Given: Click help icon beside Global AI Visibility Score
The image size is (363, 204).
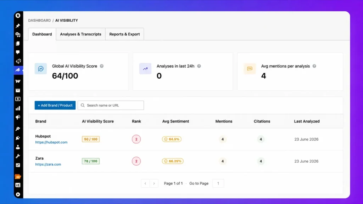Looking at the screenshot, I should [102, 66].
